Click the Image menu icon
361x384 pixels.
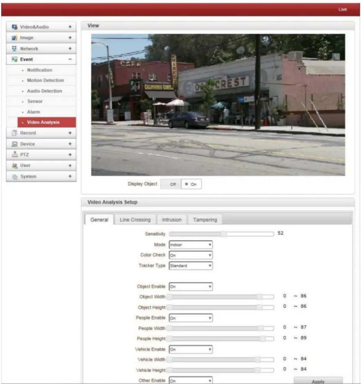click(x=14, y=38)
